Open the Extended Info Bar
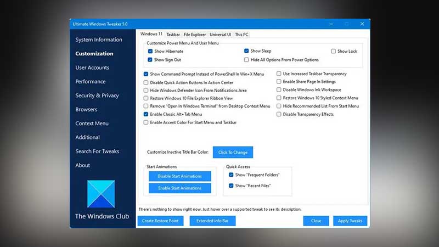This screenshot has width=439, height=247. click(x=212, y=221)
